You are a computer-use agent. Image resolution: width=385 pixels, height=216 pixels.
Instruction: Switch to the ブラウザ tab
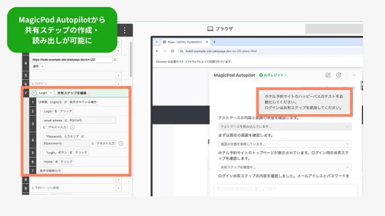(x=220, y=29)
